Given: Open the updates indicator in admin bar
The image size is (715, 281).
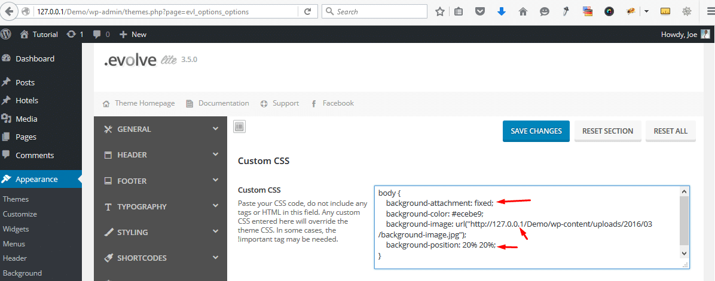Looking at the screenshot, I should click(x=75, y=34).
